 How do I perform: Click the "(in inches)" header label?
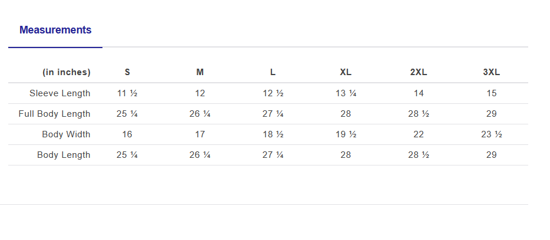(x=67, y=72)
